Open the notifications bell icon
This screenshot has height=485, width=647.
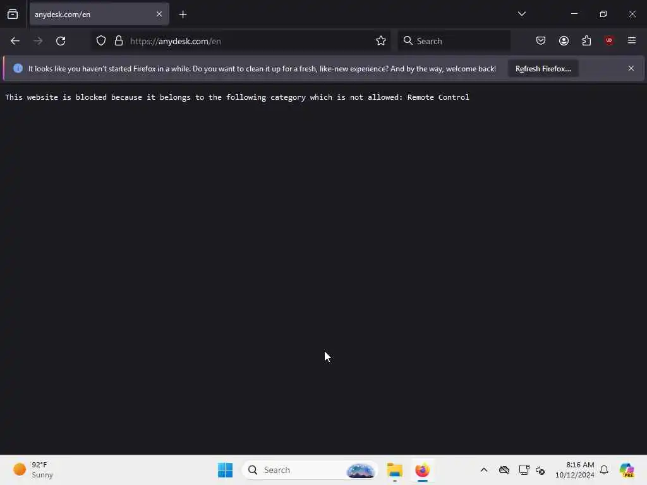tap(604, 470)
